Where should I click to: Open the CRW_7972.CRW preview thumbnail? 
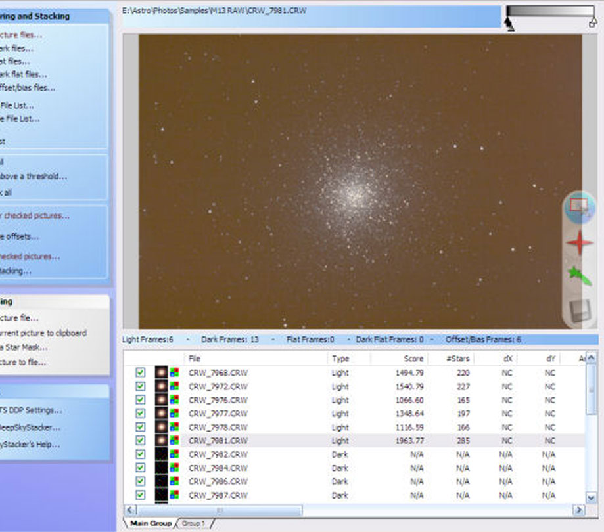pyautogui.click(x=160, y=385)
